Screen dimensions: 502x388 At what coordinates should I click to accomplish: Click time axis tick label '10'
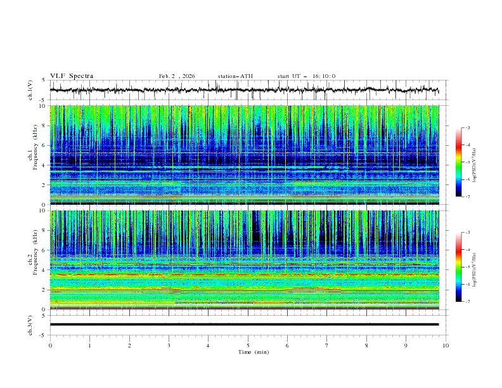(446, 346)
